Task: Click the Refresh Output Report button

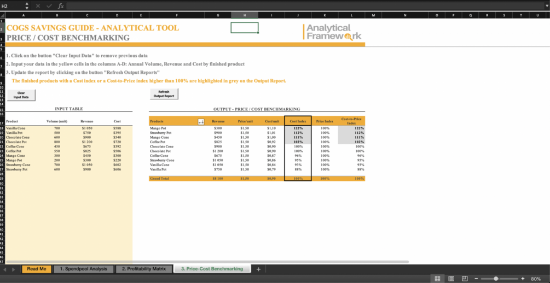Action: [164, 94]
